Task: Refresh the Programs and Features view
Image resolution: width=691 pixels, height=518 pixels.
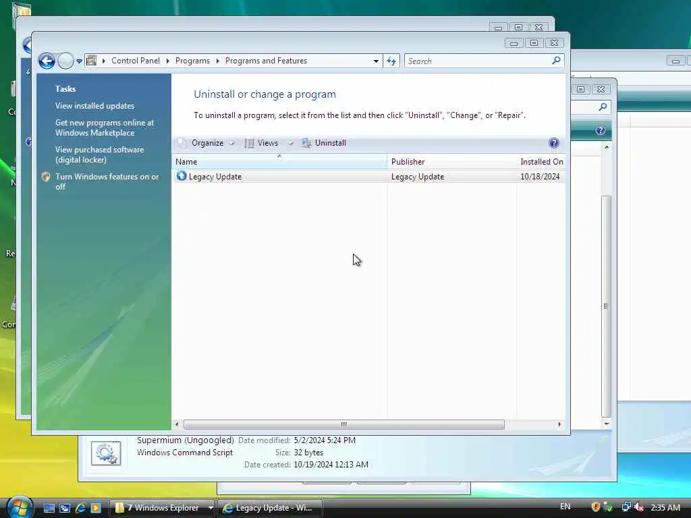Action: click(391, 61)
